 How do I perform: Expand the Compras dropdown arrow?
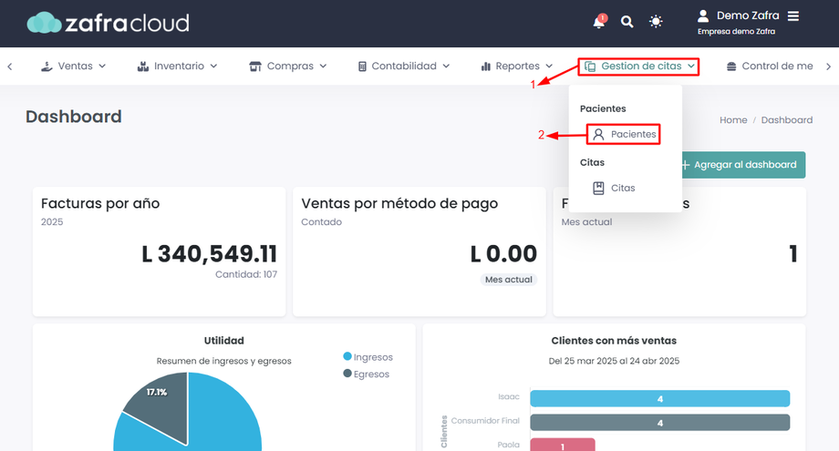323,67
